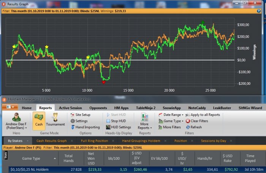Click the $260,46 EV adjusted cell
The height and width of the screenshot is (173, 266).
coord(140,170)
